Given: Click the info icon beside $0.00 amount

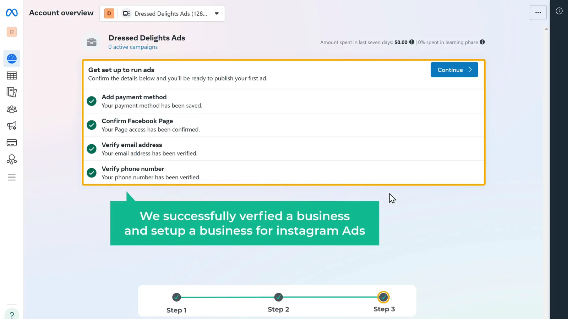Looking at the screenshot, I should pyautogui.click(x=412, y=42).
